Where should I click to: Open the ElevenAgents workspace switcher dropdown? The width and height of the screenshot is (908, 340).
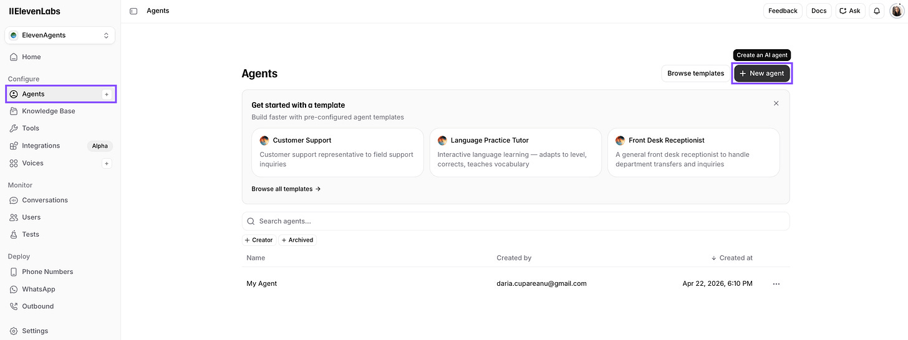click(60, 35)
